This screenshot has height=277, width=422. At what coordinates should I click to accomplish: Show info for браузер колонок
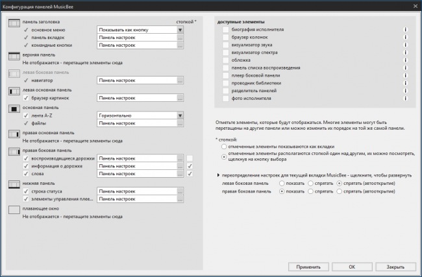click(x=405, y=37)
